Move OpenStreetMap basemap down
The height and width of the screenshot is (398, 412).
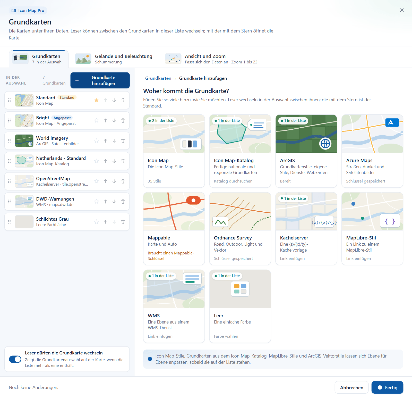[114, 181]
